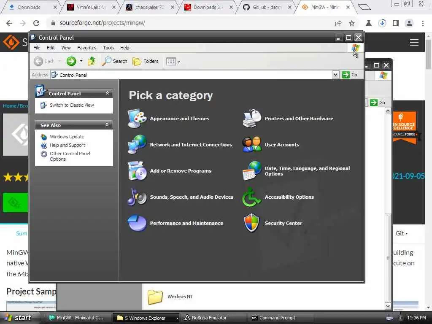Open Accessibility Options wheelchair icon
Viewport: 432px width, 324px height.
coord(251,197)
